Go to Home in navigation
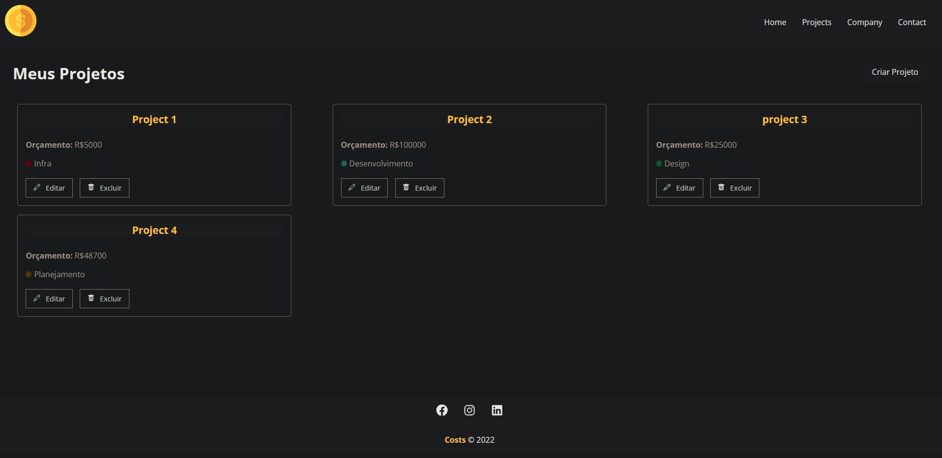The height and width of the screenshot is (458, 942). click(775, 22)
